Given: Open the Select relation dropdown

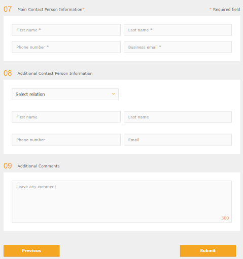Looking at the screenshot, I should point(65,94).
